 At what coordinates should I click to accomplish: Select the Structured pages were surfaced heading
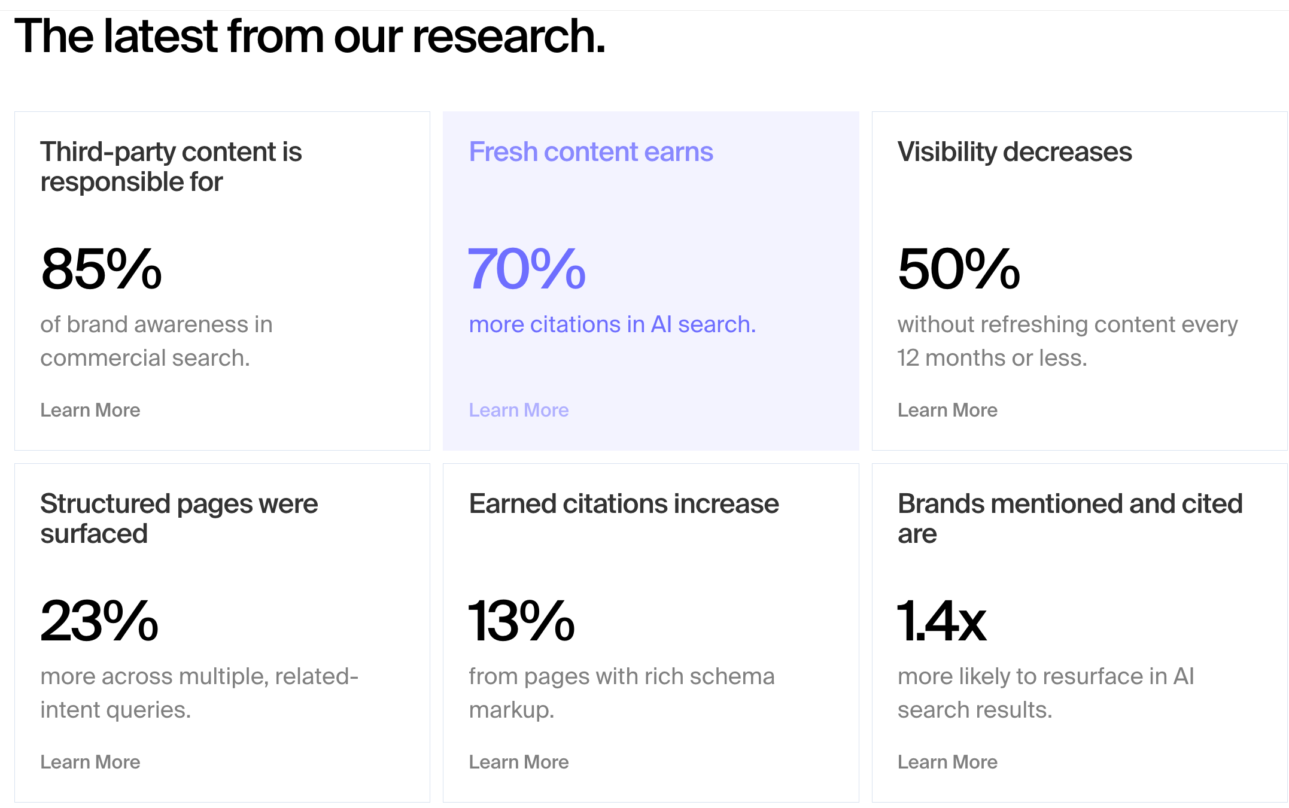(x=179, y=519)
